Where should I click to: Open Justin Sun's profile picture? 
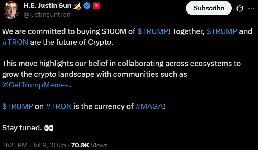coord(11,10)
